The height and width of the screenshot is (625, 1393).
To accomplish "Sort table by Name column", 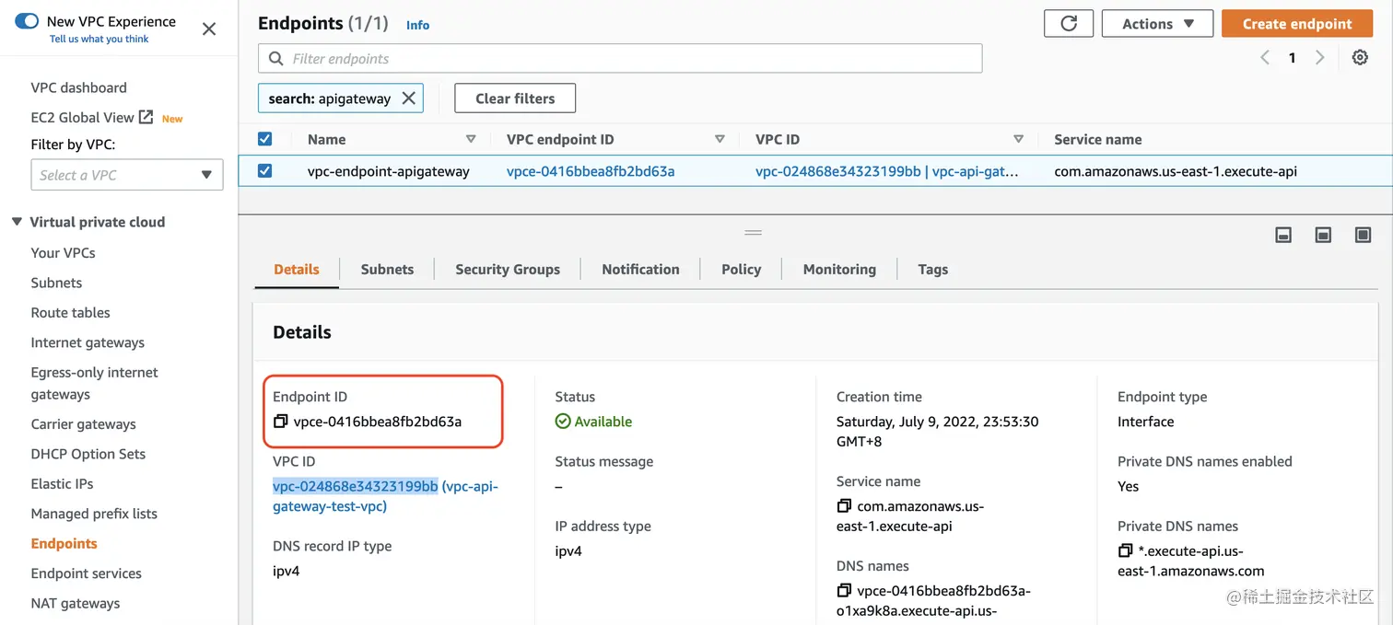I will [471, 139].
